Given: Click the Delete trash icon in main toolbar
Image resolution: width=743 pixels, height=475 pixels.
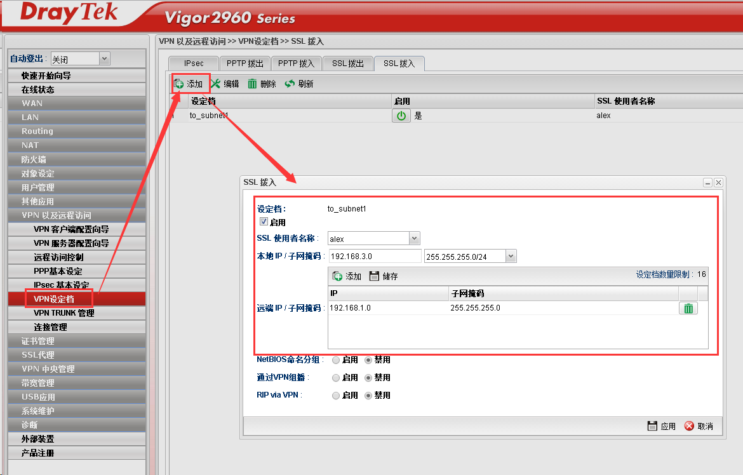Looking at the screenshot, I should click(253, 84).
